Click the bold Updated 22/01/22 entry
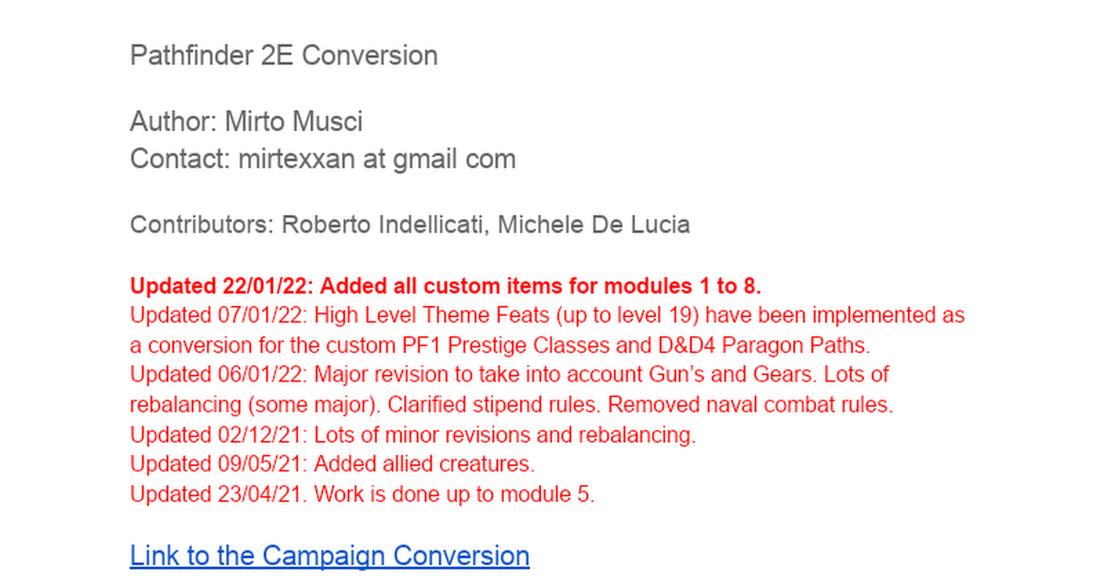Viewport: 1104px width, 579px height. pos(445,284)
